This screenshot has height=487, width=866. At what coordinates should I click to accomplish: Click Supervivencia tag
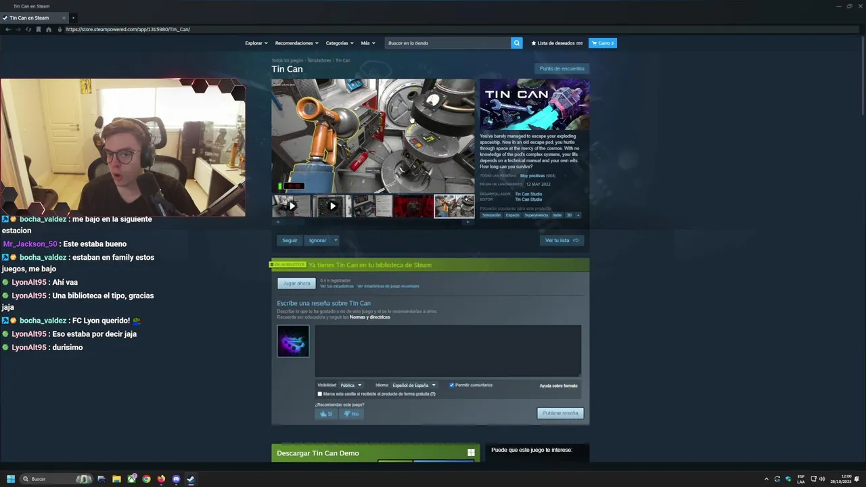coord(536,215)
